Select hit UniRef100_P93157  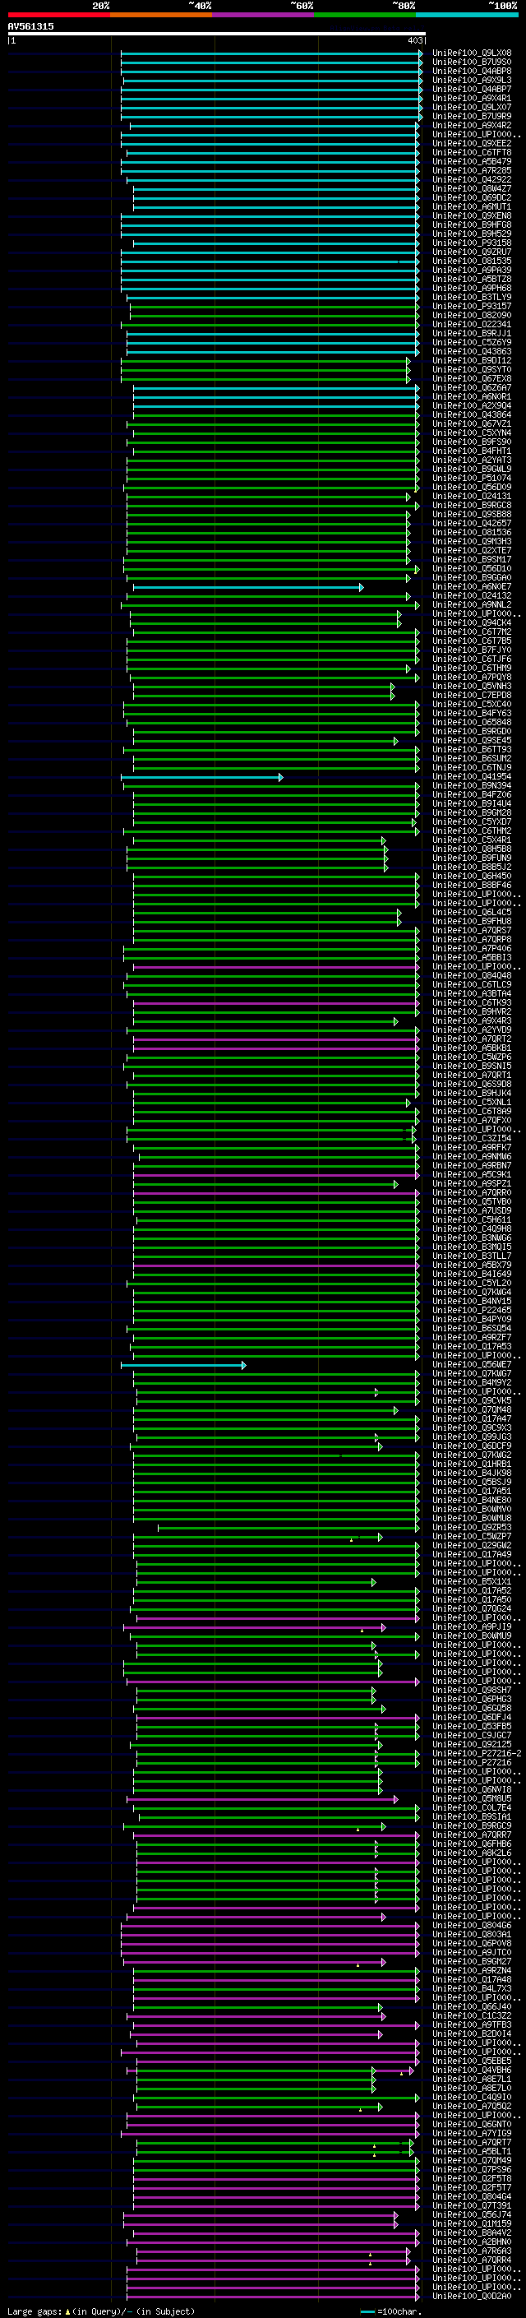[x=472, y=306]
